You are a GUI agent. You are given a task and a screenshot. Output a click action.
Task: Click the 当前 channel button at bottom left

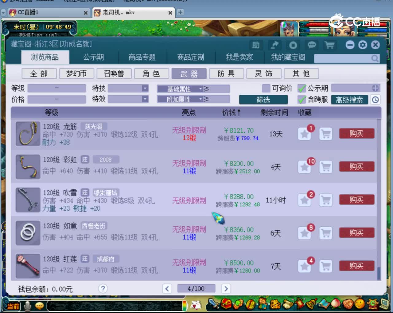click(x=13, y=306)
